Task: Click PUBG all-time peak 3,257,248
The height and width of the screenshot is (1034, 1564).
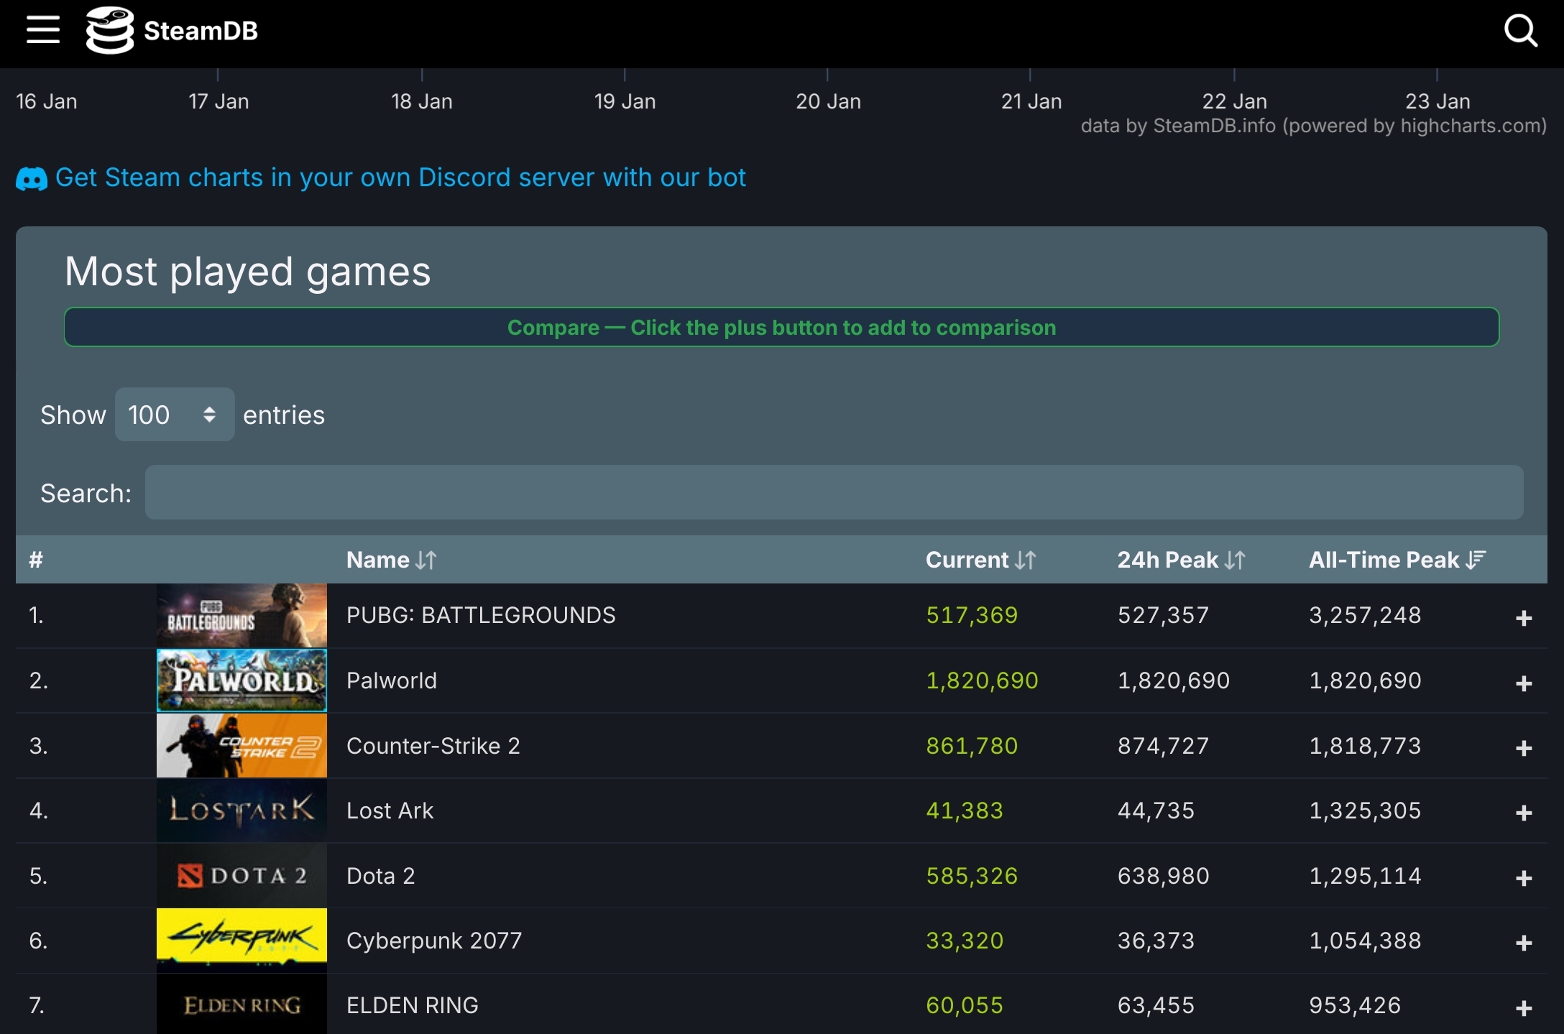Action: pyautogui.click(x=1365, y=615)
